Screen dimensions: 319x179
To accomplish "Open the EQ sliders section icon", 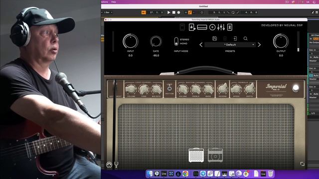I will (x=221, y=27).
